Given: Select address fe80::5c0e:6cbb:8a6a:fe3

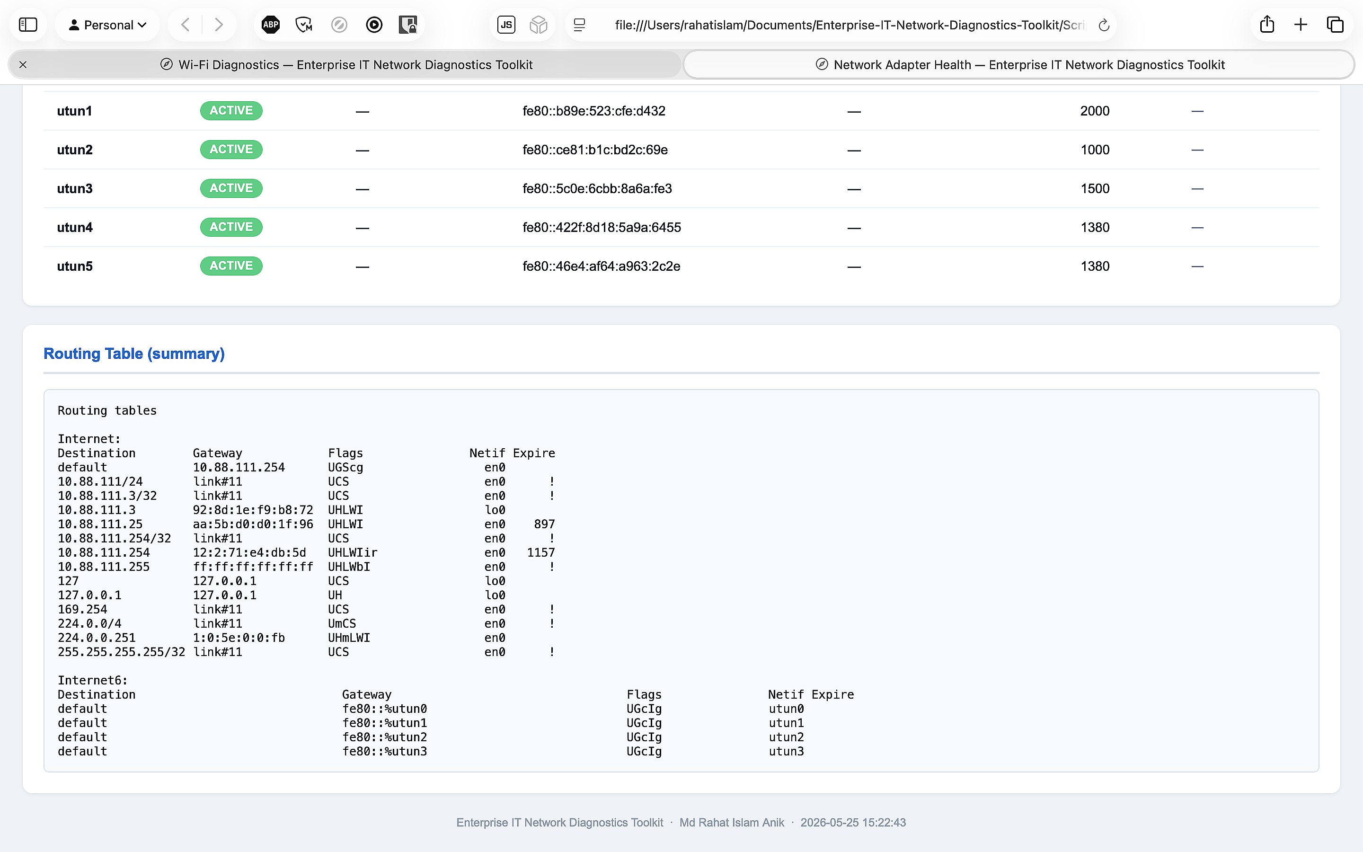Looking at the screenshot, I should pyautogui.click(x=597, y=189).
